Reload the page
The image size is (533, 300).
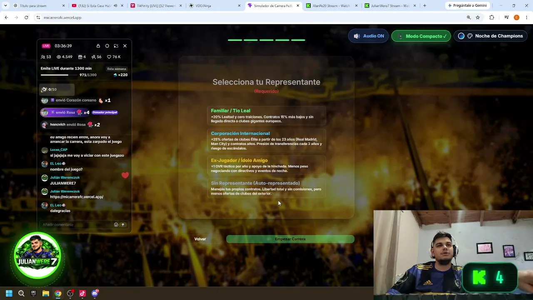pyautogui.click(x=26, y=17)
